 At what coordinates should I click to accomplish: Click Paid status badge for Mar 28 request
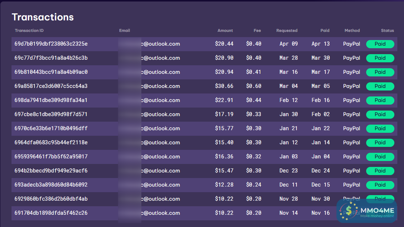point(380,58)
